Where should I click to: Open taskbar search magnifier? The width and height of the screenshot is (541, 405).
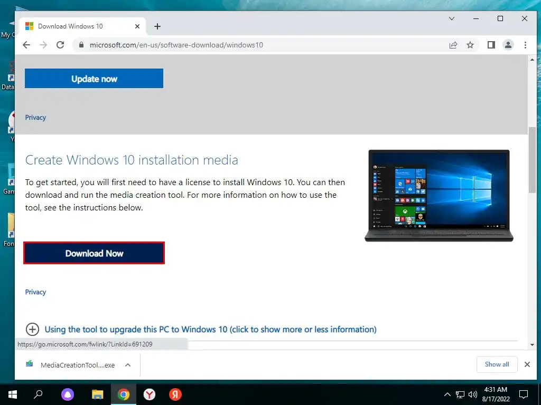pyautogui.click(x=38, y=394)
